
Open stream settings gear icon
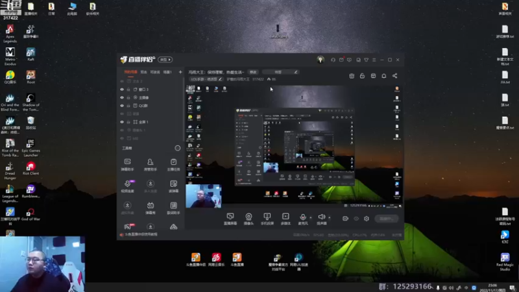tap(367, 219)
